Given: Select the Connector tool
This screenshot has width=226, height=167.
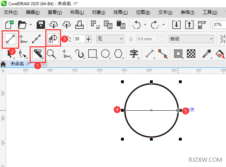Looking at the screenshot, I should tap(163, 54).
